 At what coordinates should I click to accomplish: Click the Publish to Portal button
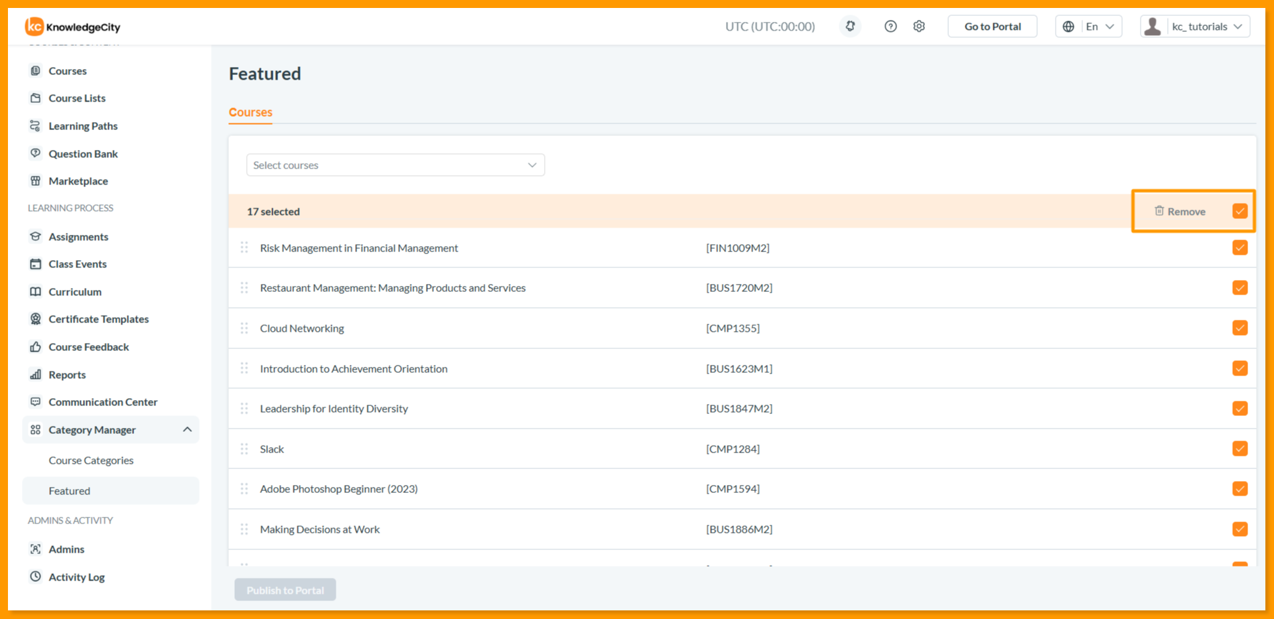(285, 590)
